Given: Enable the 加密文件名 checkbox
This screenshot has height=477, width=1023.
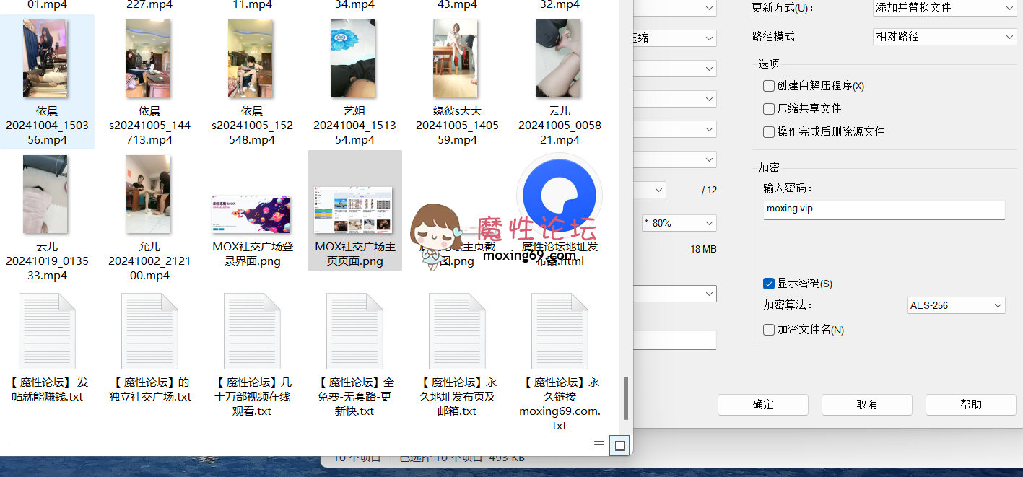Looking at the screenshot, I should pos(769,330).
